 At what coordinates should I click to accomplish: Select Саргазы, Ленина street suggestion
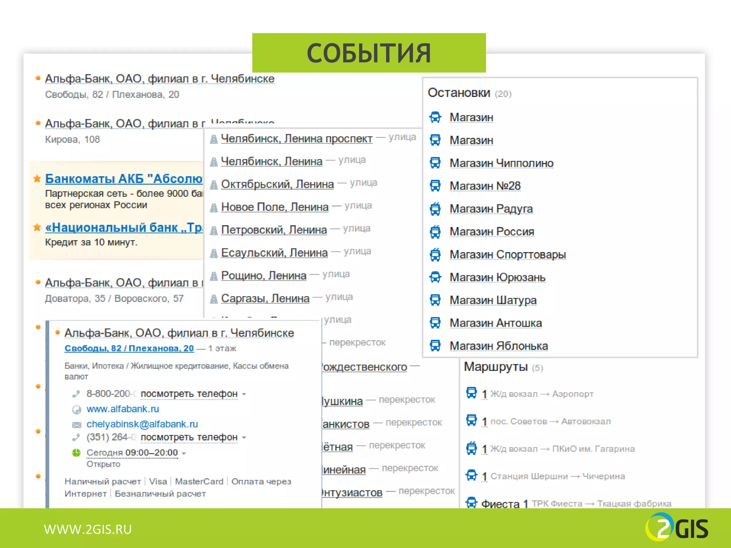tap(265, 298)
